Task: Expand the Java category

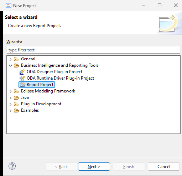Action: [10, 98]
